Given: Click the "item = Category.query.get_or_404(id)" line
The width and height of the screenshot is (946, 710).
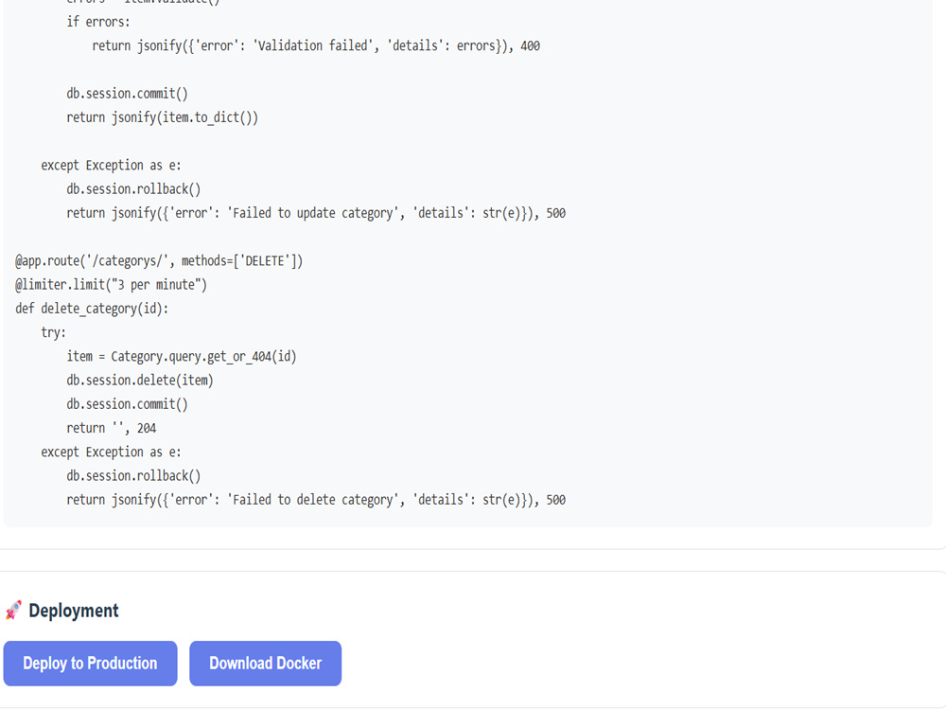Looking at the screenshot, I should pyautogui.click(x=182, y=356).
